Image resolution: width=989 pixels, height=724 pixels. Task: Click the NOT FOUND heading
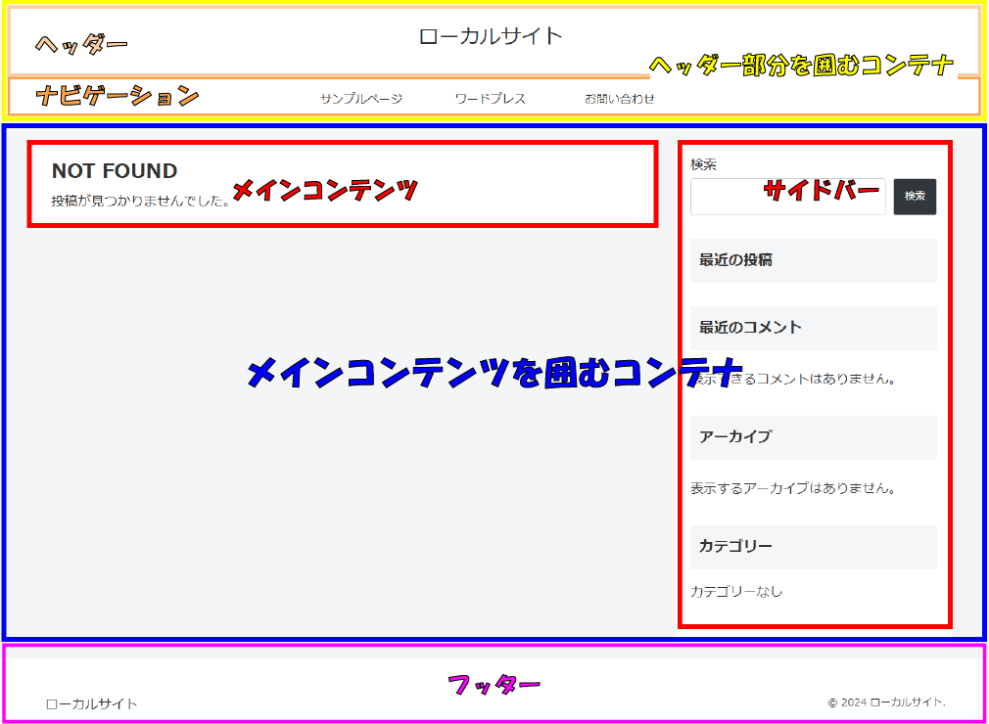[x=115, y=171]
